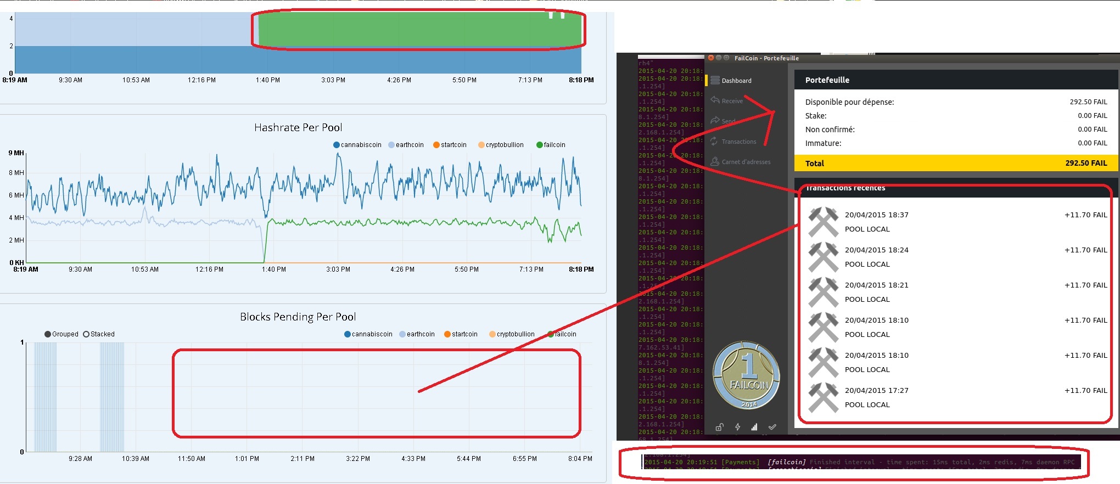Click the Transactions recentes header
The image size is (1120, 484).
click(x=845, y=188)
